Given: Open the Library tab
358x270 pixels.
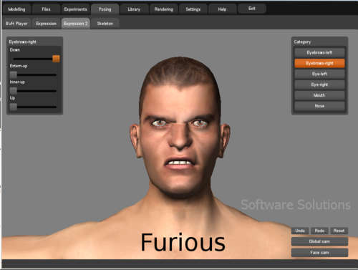Looking at the screenshot, I should [x=134, y=9].
